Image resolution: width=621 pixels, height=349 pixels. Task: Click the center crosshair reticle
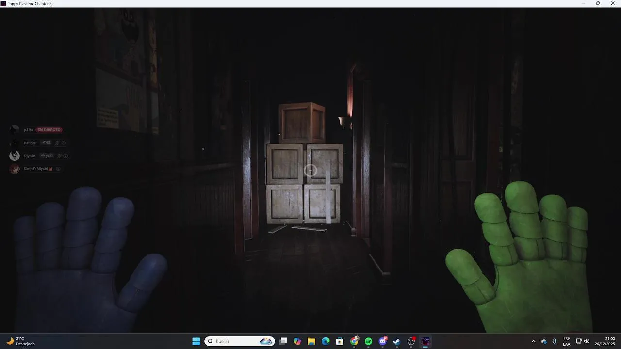[310, 170]
